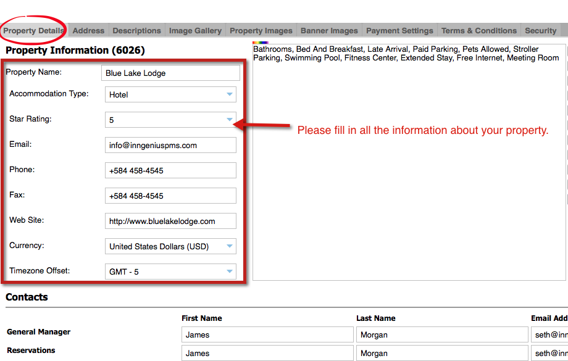568x361 pixels.
Task: Click the Reservations Last Name field
Action: 441,353
